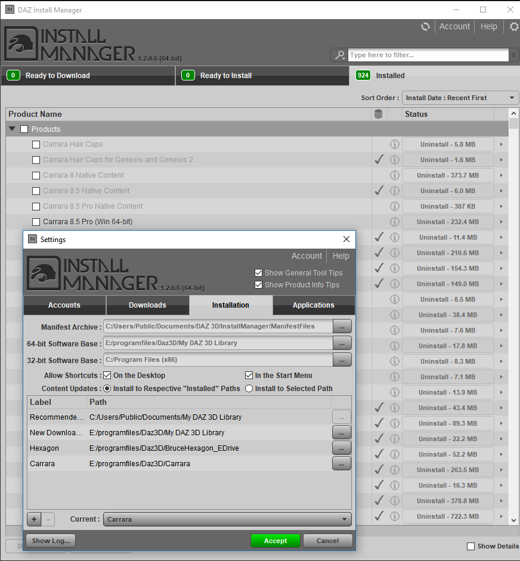The width and height of the screenshot is (520, 561).
Task: Enable the Show Details checkbox
Action: point(471,546)
